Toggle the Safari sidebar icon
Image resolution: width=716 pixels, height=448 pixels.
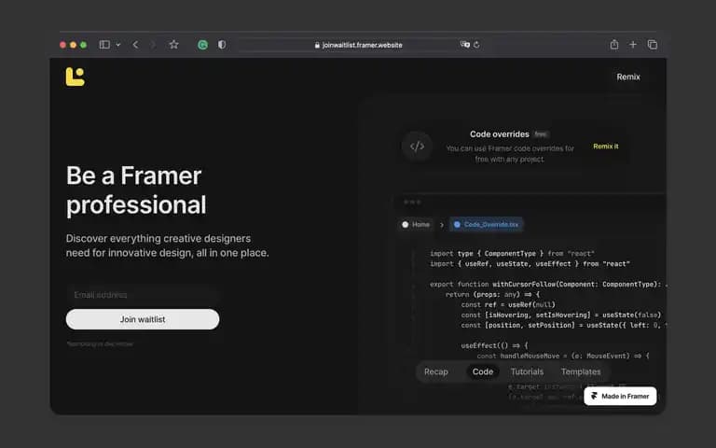(104, 45)
